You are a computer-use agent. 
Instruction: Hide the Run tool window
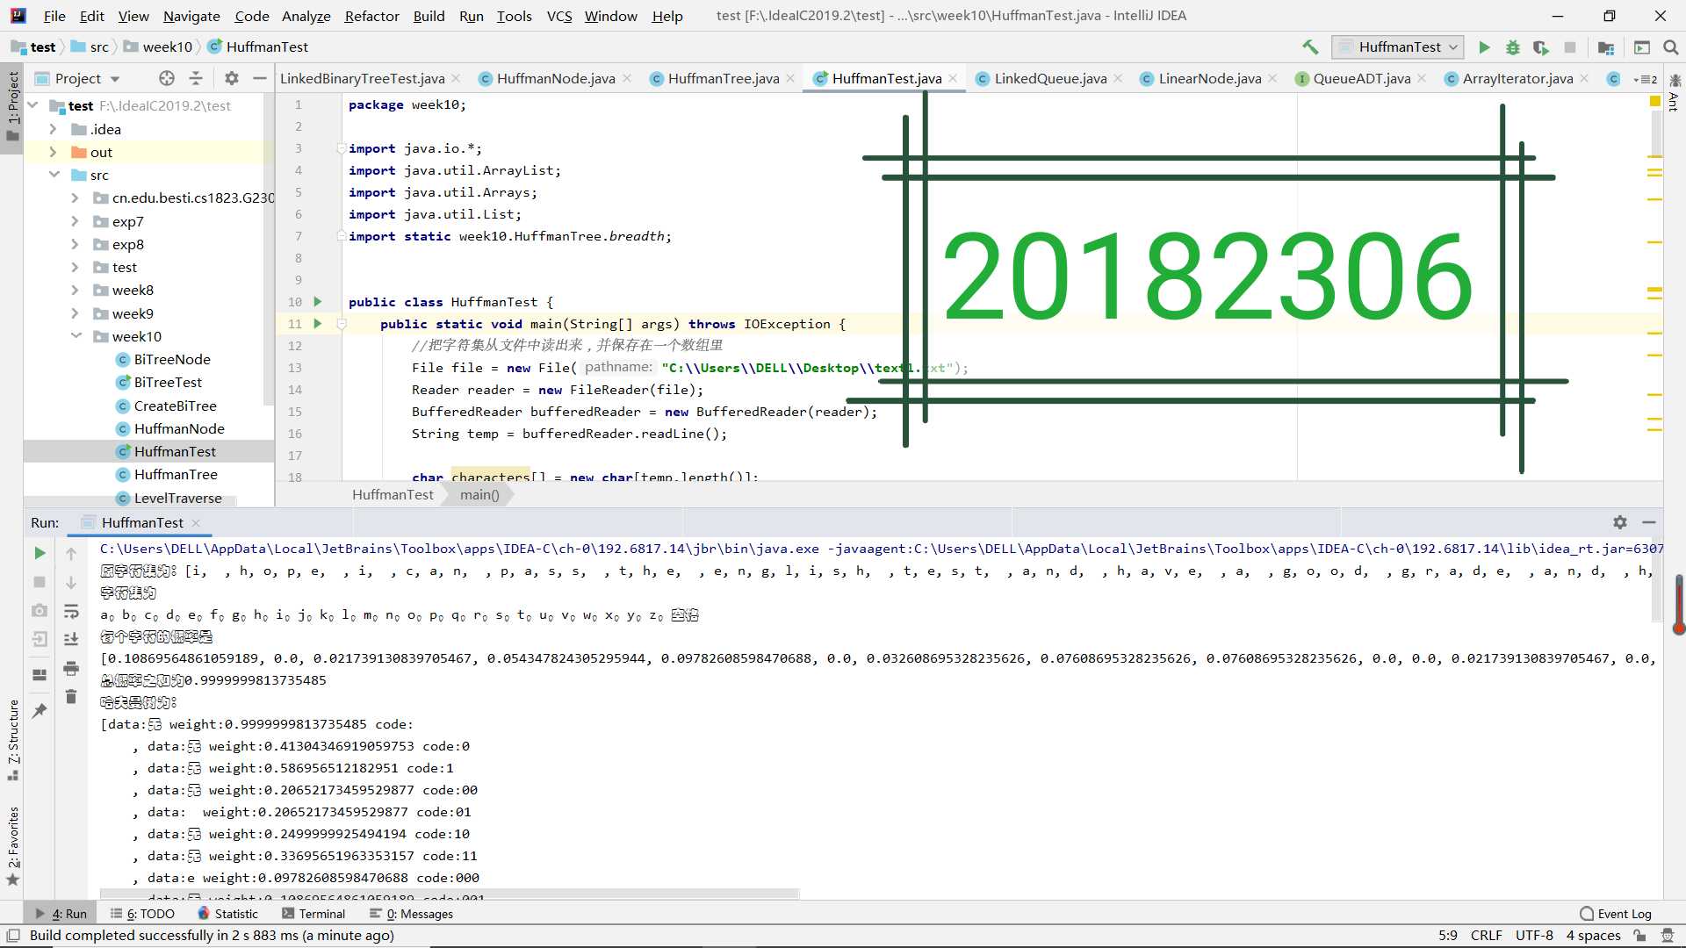coord(1649,522)
